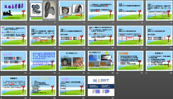Click animation star icon under slide 7
Screen dimensions: 173x99
[x=1, y=48]
